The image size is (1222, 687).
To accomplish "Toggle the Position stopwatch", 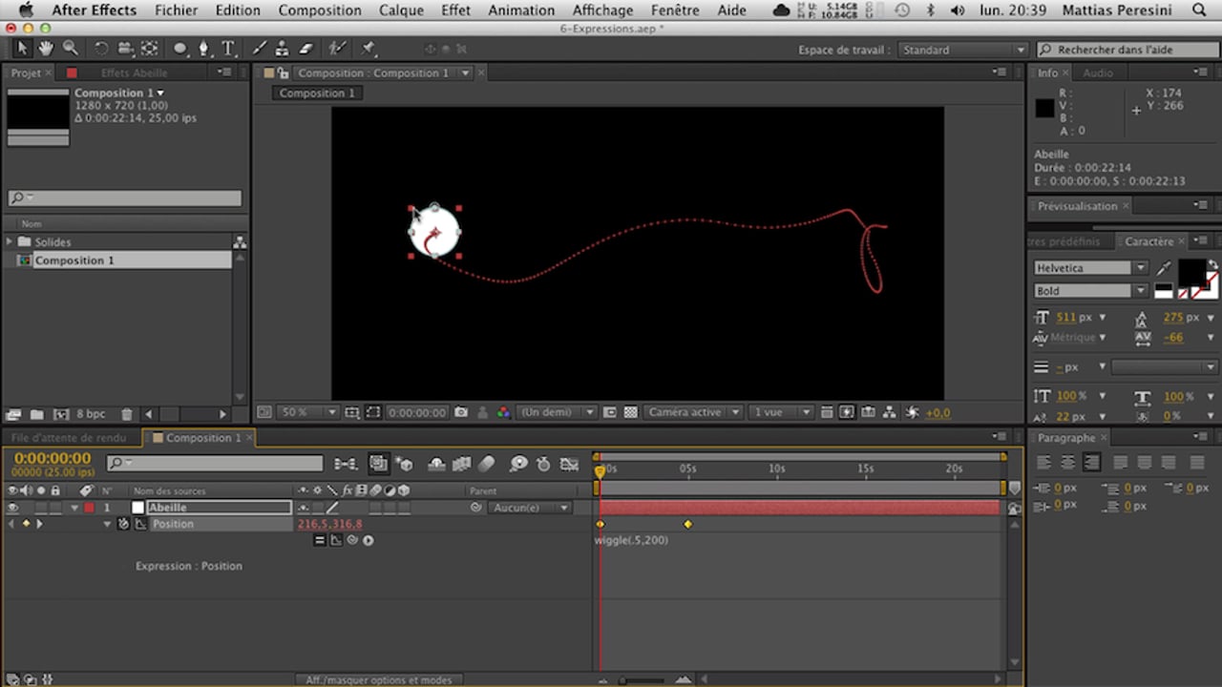I will [123, 524].
